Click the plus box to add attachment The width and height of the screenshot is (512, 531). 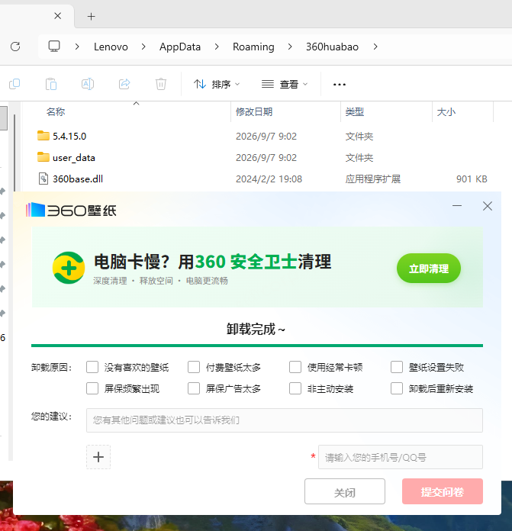pyautogui.click(x=98, y=457)
